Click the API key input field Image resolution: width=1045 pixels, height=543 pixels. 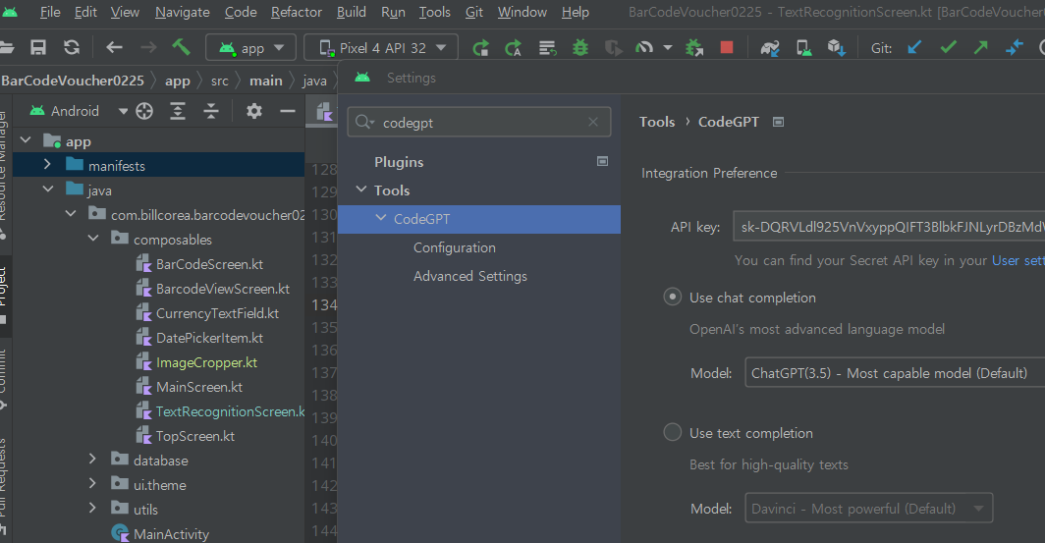pyautogui.click(x=889, y=227)
